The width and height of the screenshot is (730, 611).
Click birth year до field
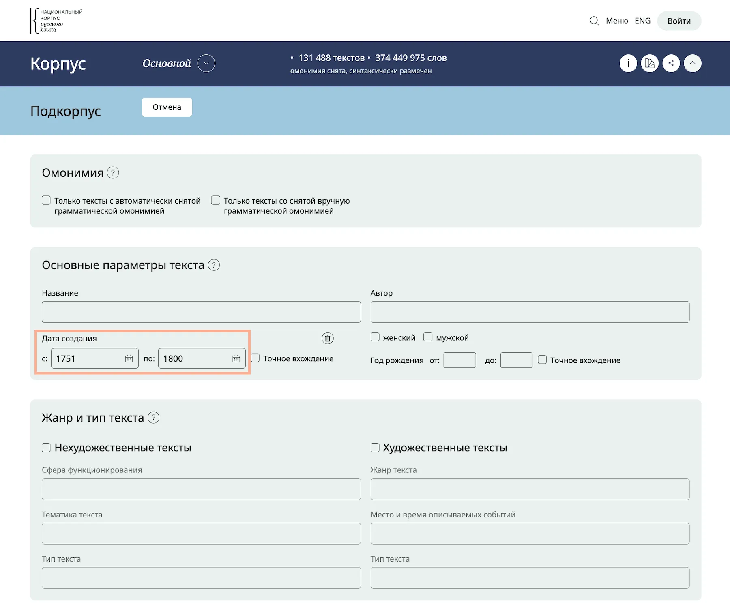coord(517,360)
